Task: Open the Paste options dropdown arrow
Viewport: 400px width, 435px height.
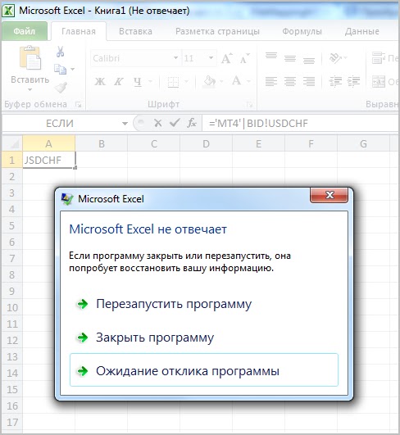Action: pos(30,90)
